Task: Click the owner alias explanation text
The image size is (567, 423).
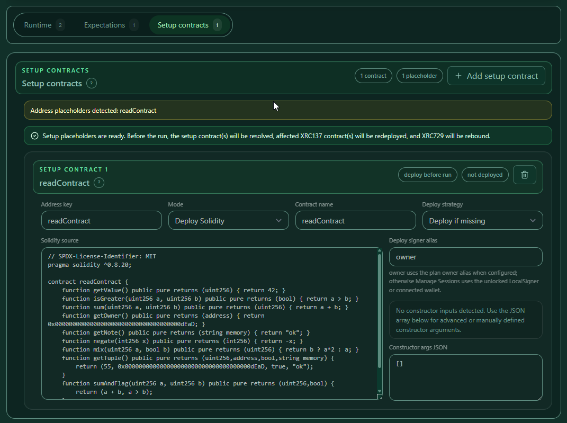Action: pyautogui.click(x=464, y=281)
